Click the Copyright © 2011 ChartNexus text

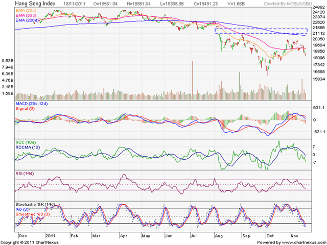tap(30, 242)
